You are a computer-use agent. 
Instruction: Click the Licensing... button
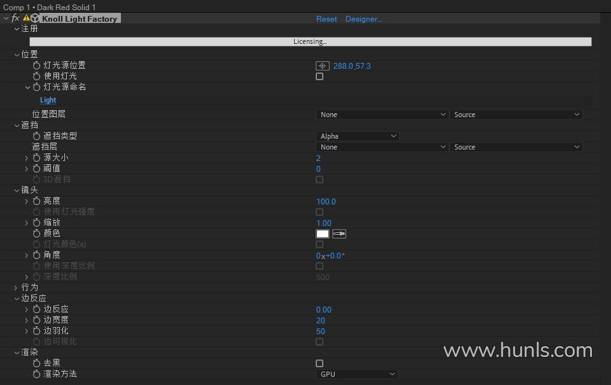point(311,42)
